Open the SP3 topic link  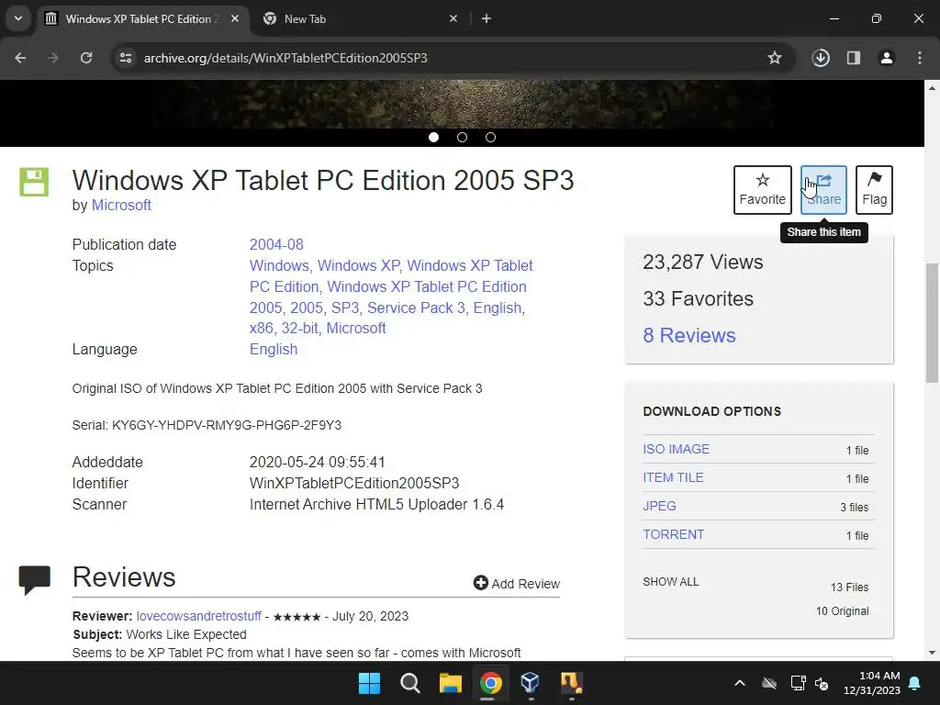pos(345,308)
